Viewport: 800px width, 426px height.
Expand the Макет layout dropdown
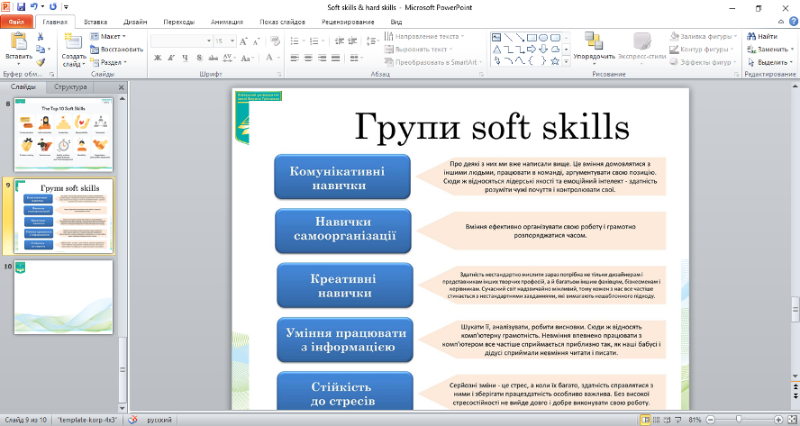(108, 36)
